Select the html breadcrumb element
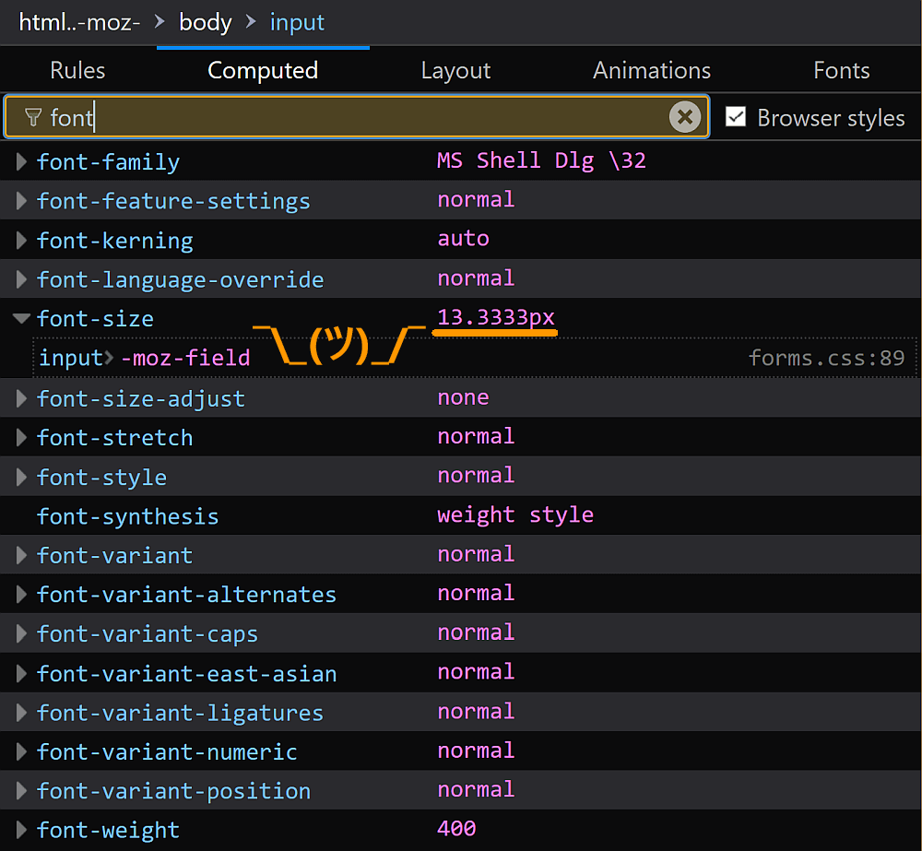 (x=79, y=22)
